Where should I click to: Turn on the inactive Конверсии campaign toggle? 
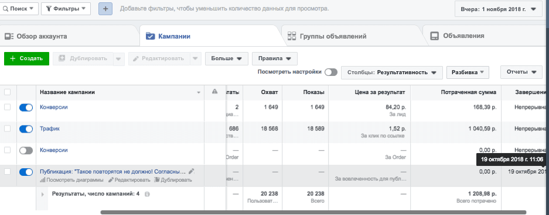tap(26, 150)
